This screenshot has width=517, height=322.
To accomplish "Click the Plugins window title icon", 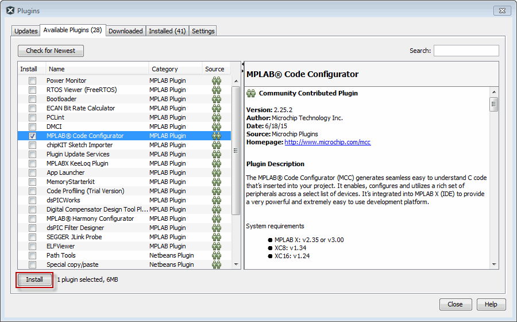I will (x=10, y=10).
